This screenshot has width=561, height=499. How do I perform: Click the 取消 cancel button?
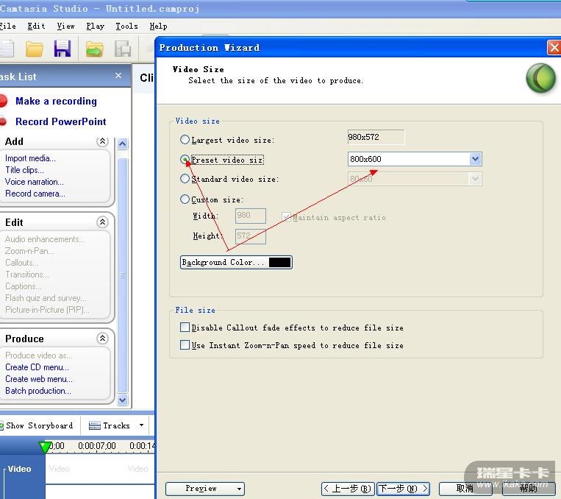pos(465,489)
